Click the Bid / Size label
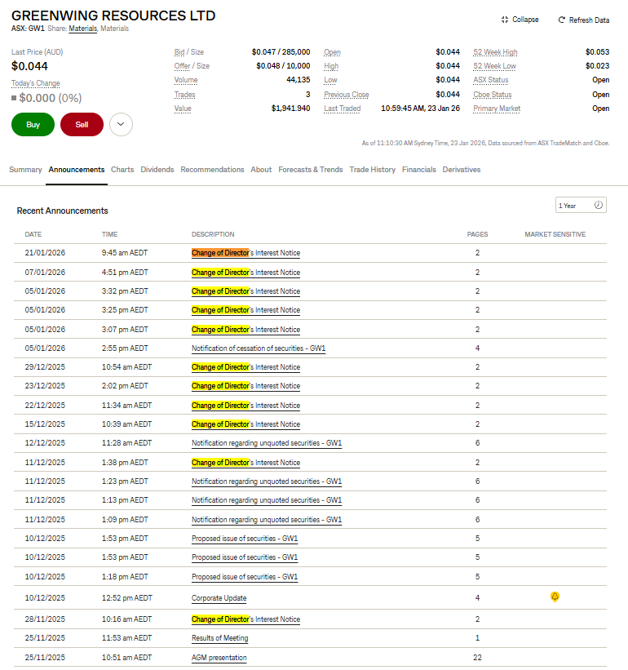This screenshot has height=670, width=628. (189, 52)
